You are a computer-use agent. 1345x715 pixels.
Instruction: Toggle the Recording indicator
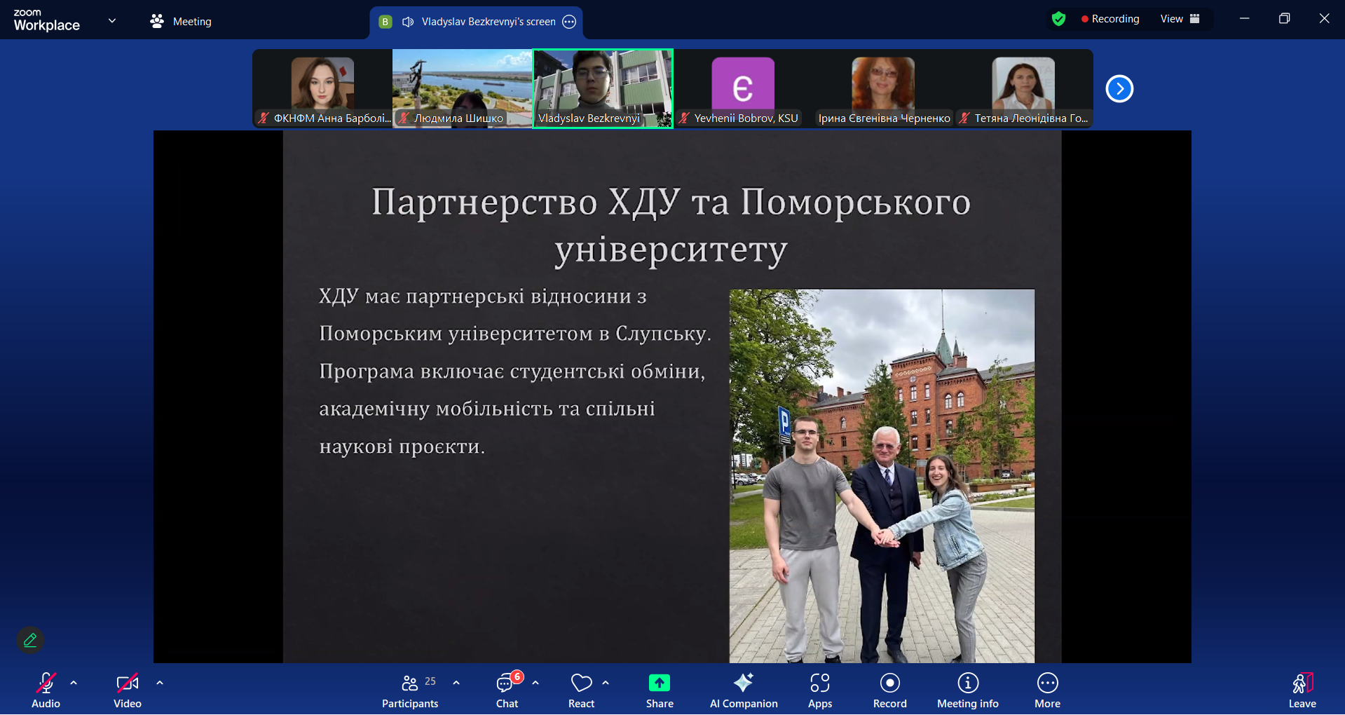pyautogui.click(x=1110, y=19)
